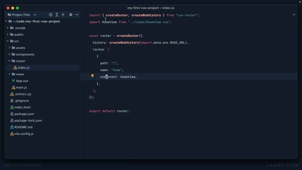Click the "vue-router" string in code
This screenshot has height=170, width=302.
point(187,15)
